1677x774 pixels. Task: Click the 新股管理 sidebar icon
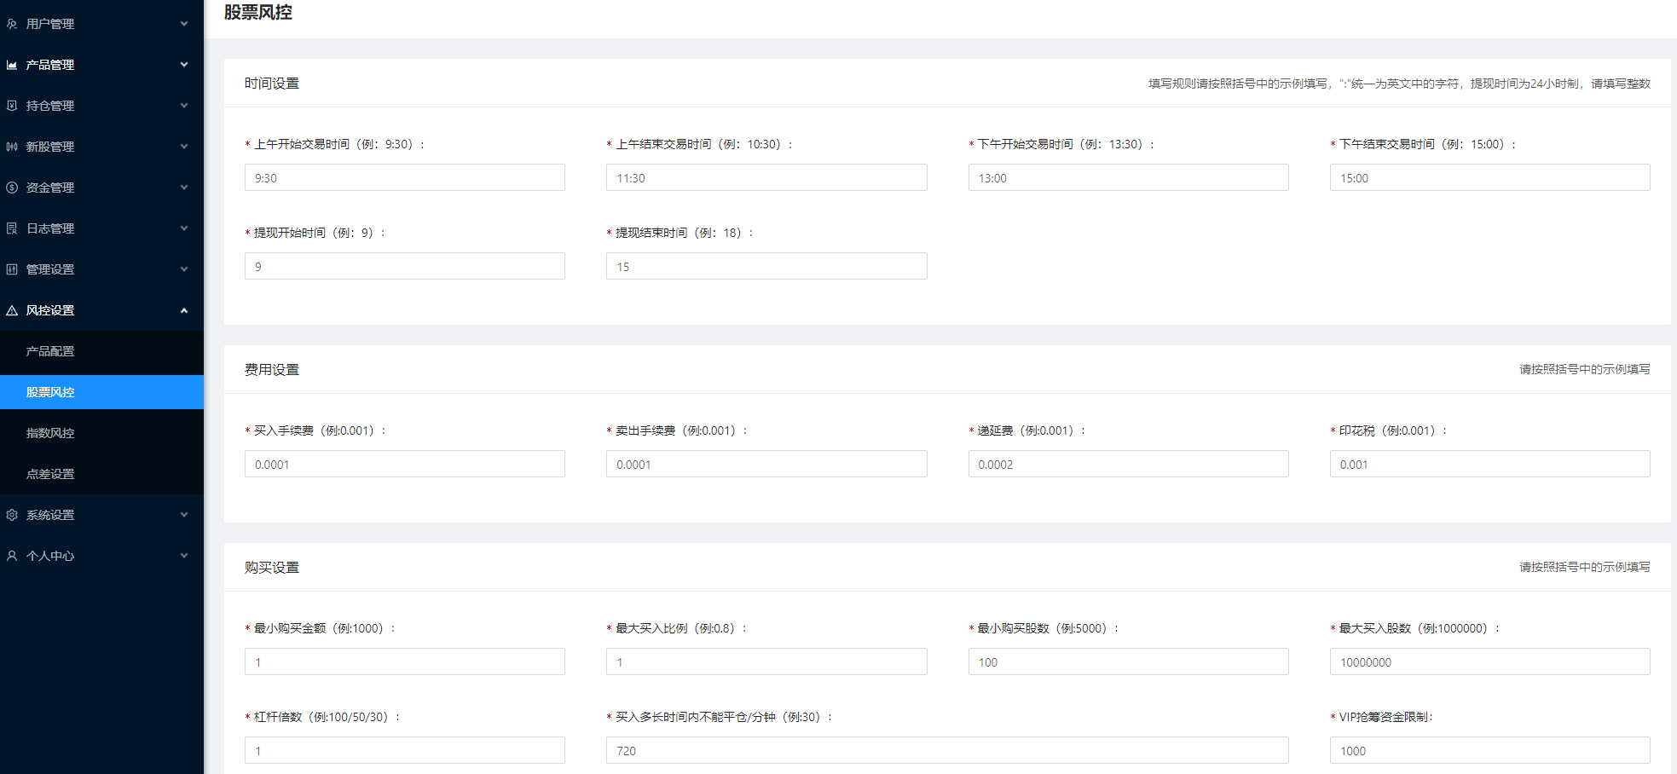[x=12, y=147]
